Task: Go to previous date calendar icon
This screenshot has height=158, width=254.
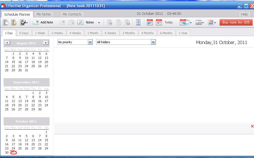Action: [x=150, y=22]
